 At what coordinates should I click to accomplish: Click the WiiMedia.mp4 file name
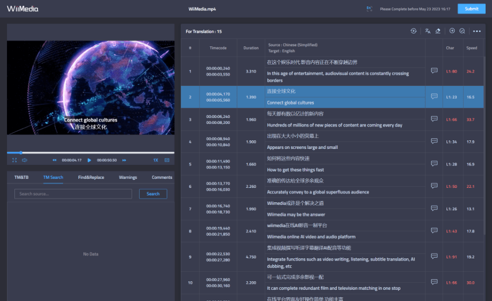point(202,9)
